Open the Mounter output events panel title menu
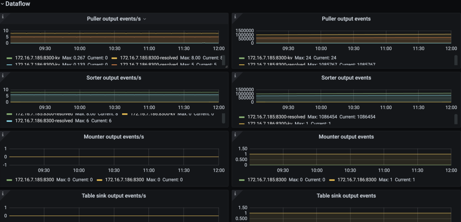 (x=346, y=137)
